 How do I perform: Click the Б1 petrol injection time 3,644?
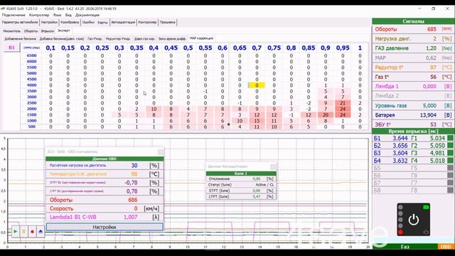[400, 138]
